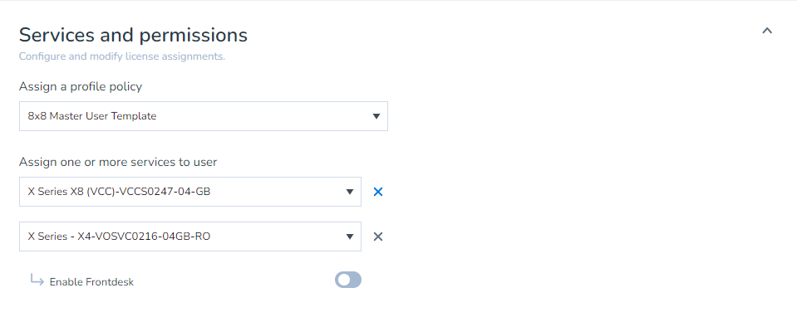Click the Services and permissions heading
The image size is (797, 322).
tap(133, 35)
